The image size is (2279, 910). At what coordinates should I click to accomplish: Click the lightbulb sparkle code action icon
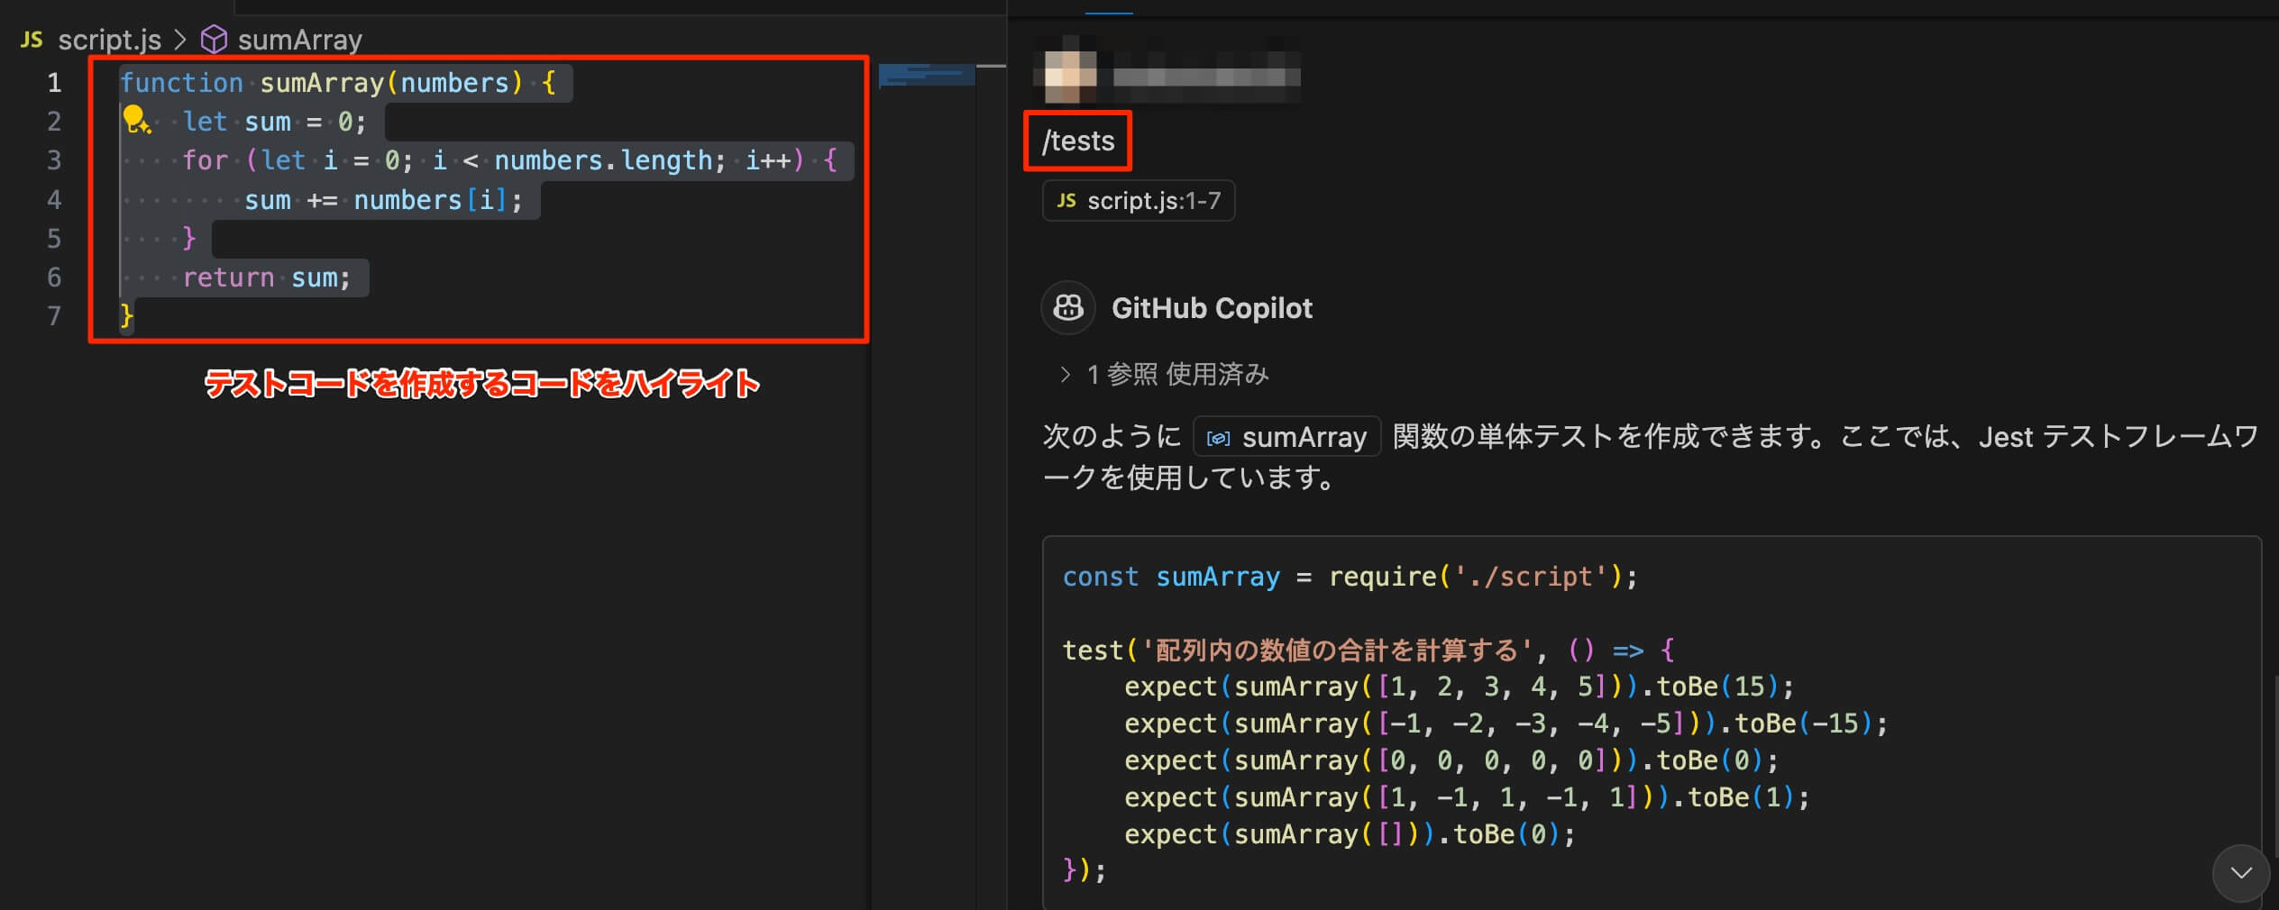[136, 120]
